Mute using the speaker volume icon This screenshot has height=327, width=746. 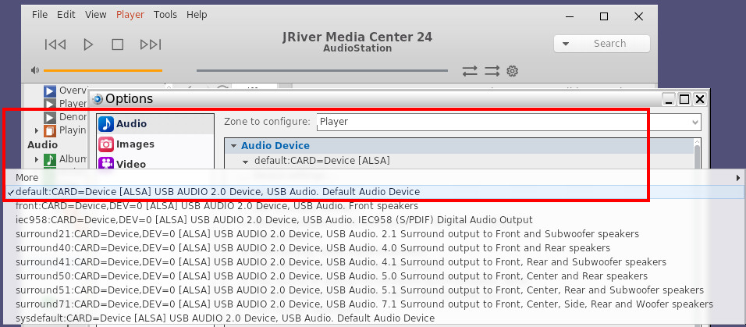pos(35,70)
